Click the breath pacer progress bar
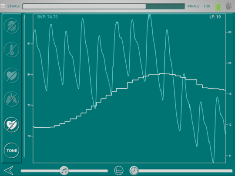 [104, 6]
